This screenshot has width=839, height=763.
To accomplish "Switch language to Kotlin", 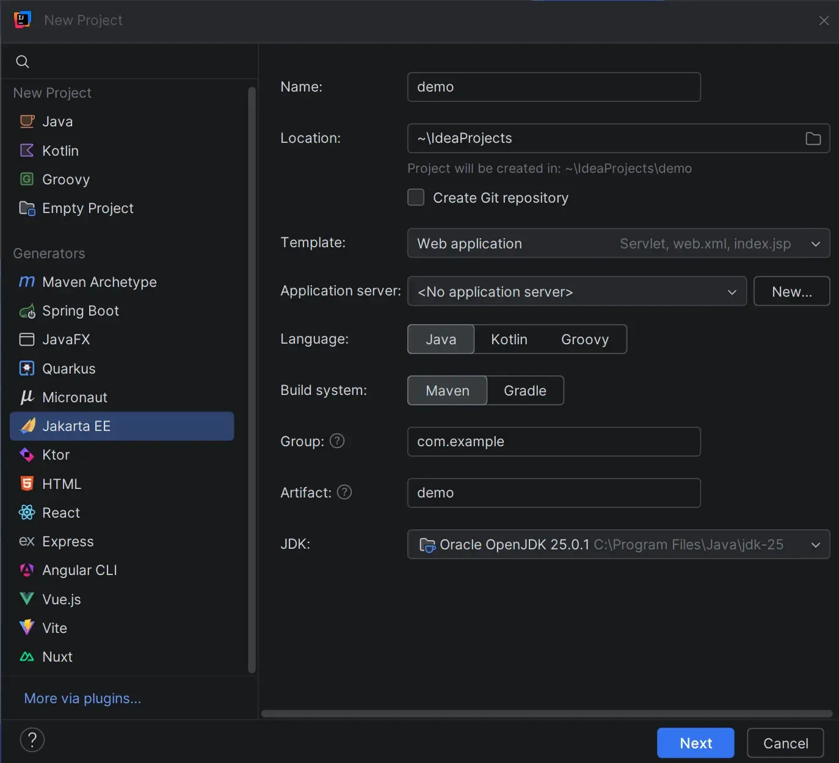I will (509, 339).
